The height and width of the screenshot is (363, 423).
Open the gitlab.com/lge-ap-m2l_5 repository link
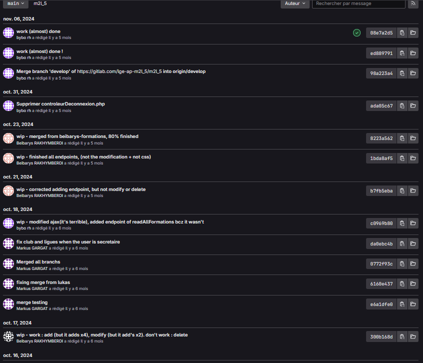click(x=141, y=71)
